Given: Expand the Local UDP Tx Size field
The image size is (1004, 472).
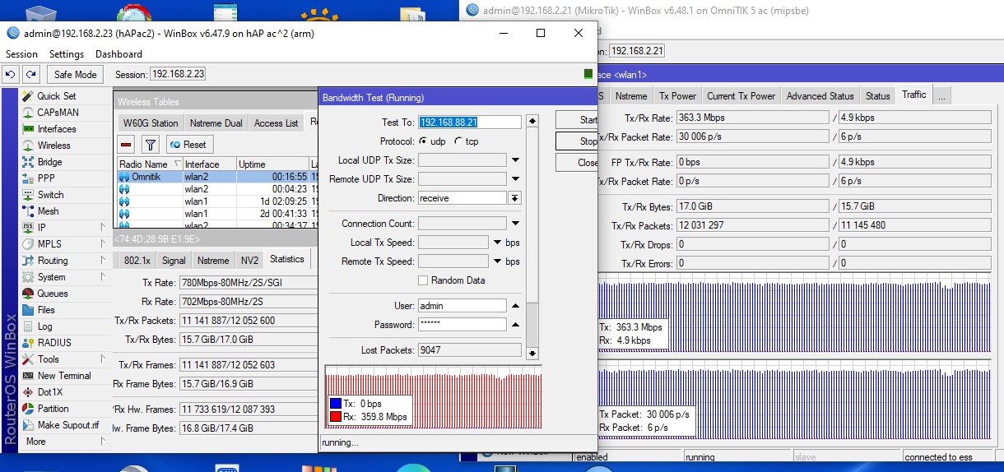Looking at the screenshot, I should (x=515, y=160).
